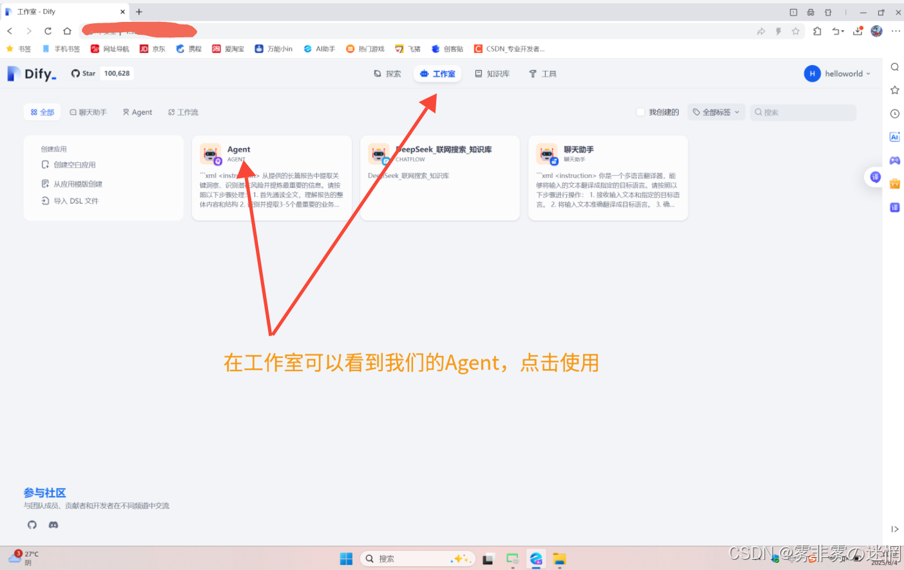Filter apps by Agent type
The height and width of the screenshot is (570, 904).
[x=137, y=112]
